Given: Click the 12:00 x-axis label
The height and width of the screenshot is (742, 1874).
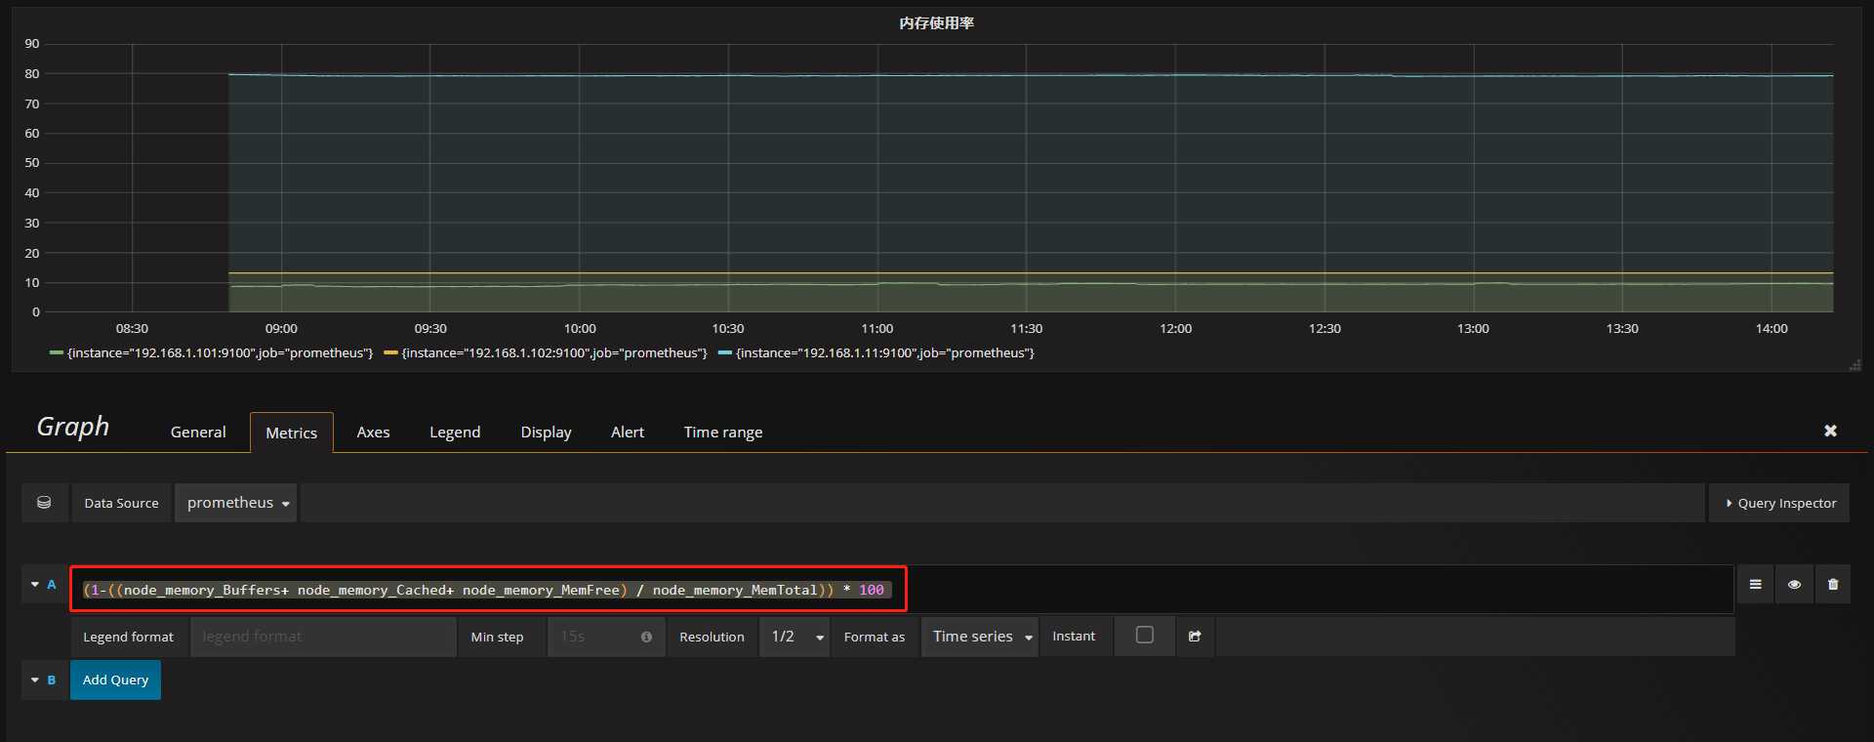Looking at the screenshot, I should (x=1175, y=329).
